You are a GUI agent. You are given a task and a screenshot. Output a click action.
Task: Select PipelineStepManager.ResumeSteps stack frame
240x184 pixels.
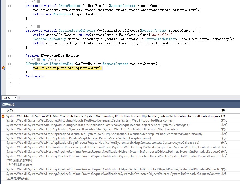[78, 138]
